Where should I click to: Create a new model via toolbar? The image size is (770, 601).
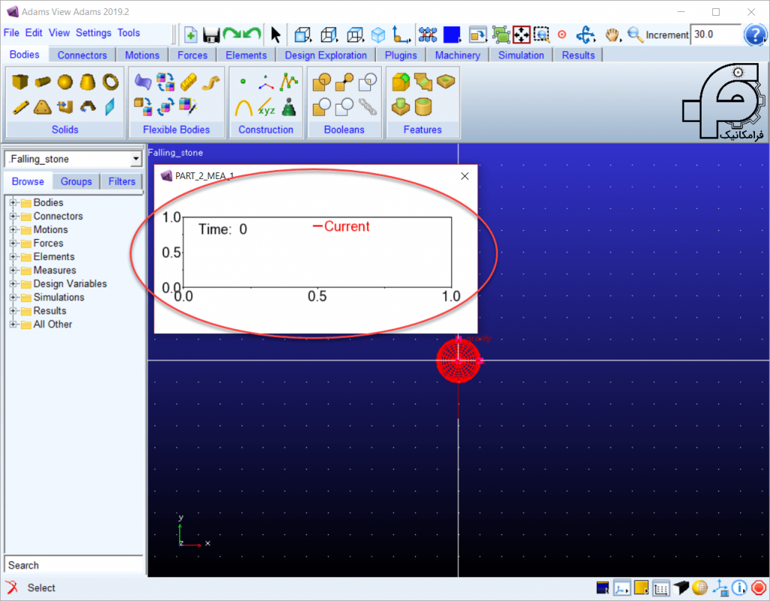pos(190,35)
